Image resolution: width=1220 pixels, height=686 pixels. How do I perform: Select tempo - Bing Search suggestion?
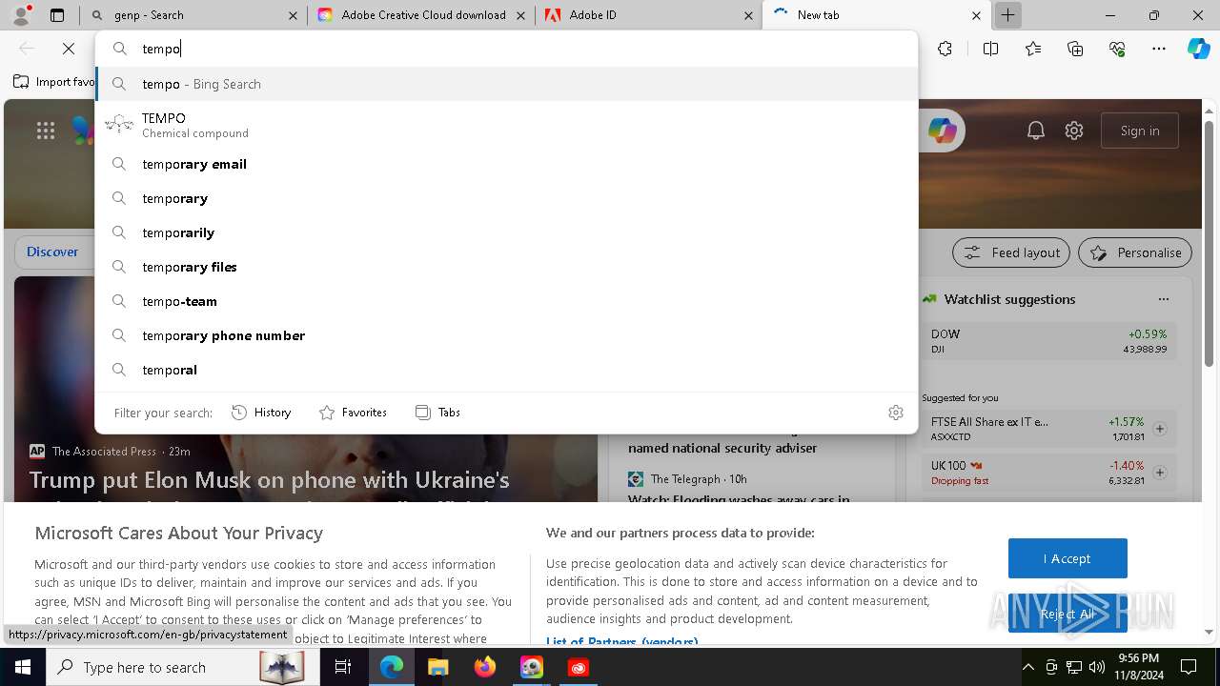click(506, 84)
